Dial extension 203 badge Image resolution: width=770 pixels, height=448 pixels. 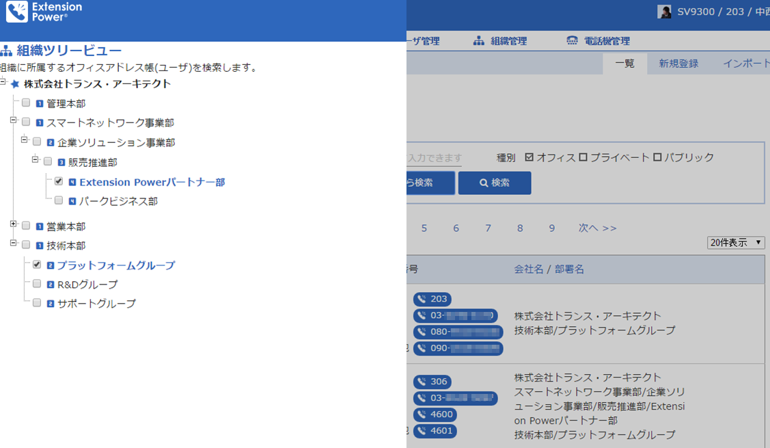pos(432,299)
